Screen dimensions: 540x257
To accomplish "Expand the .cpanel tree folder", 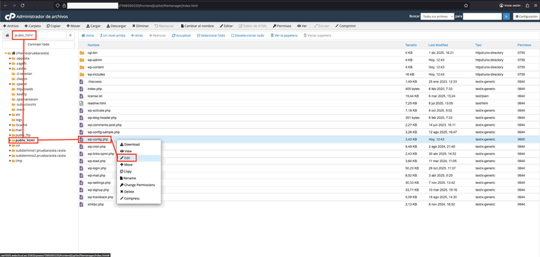I will 10,84.
